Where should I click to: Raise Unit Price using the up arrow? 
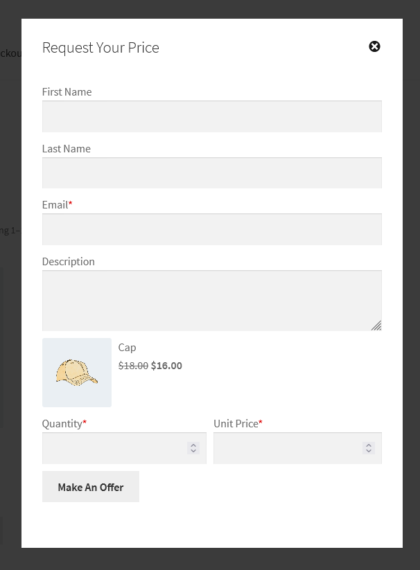pyautogui.click(x=369, y=445)
